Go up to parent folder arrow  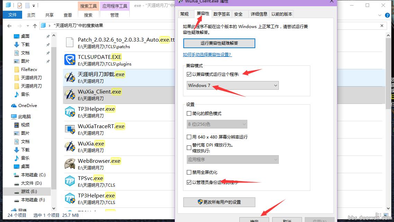tap(35, 26)
